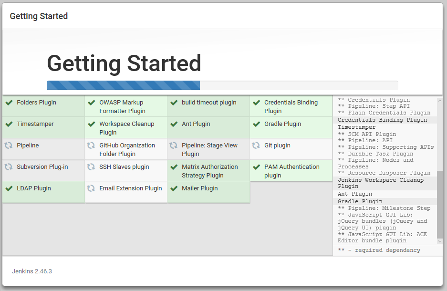Click the checkmark next to Mailer Plugin

[x=174, y=188]
